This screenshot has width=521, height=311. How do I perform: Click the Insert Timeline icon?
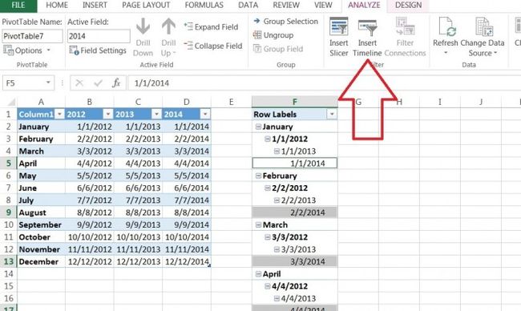(367, 27)
